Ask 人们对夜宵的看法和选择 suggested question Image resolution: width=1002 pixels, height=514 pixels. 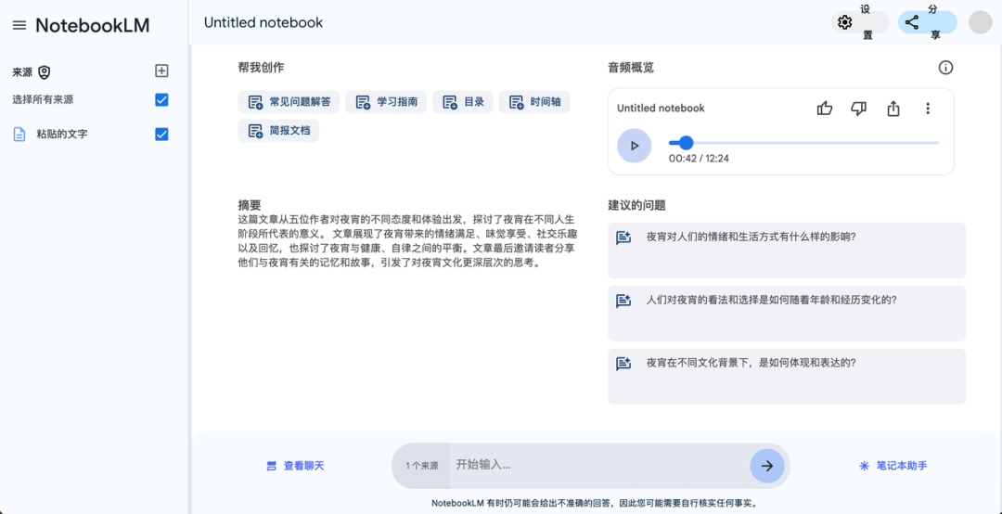click(x=787, y=314)
